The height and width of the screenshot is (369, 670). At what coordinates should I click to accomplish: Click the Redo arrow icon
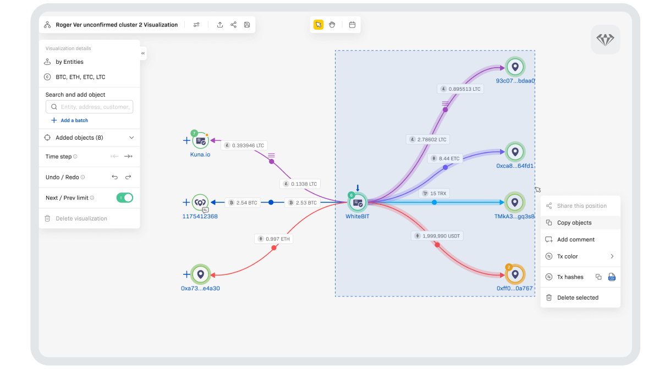coord(128,177)
